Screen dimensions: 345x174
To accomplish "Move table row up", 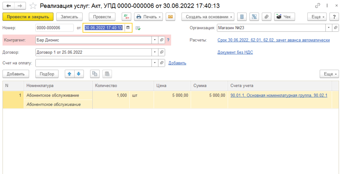I will pos(70,74).
